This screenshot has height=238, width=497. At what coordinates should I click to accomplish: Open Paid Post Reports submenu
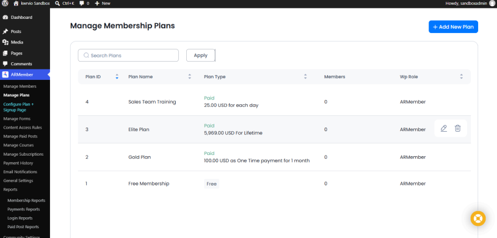coord(23,227)
